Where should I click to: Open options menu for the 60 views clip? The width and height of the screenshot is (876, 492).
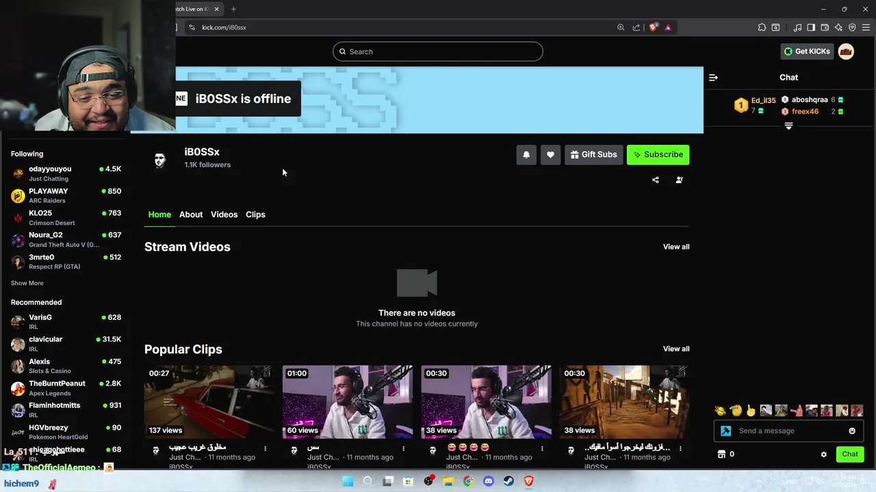pos(403,449)
